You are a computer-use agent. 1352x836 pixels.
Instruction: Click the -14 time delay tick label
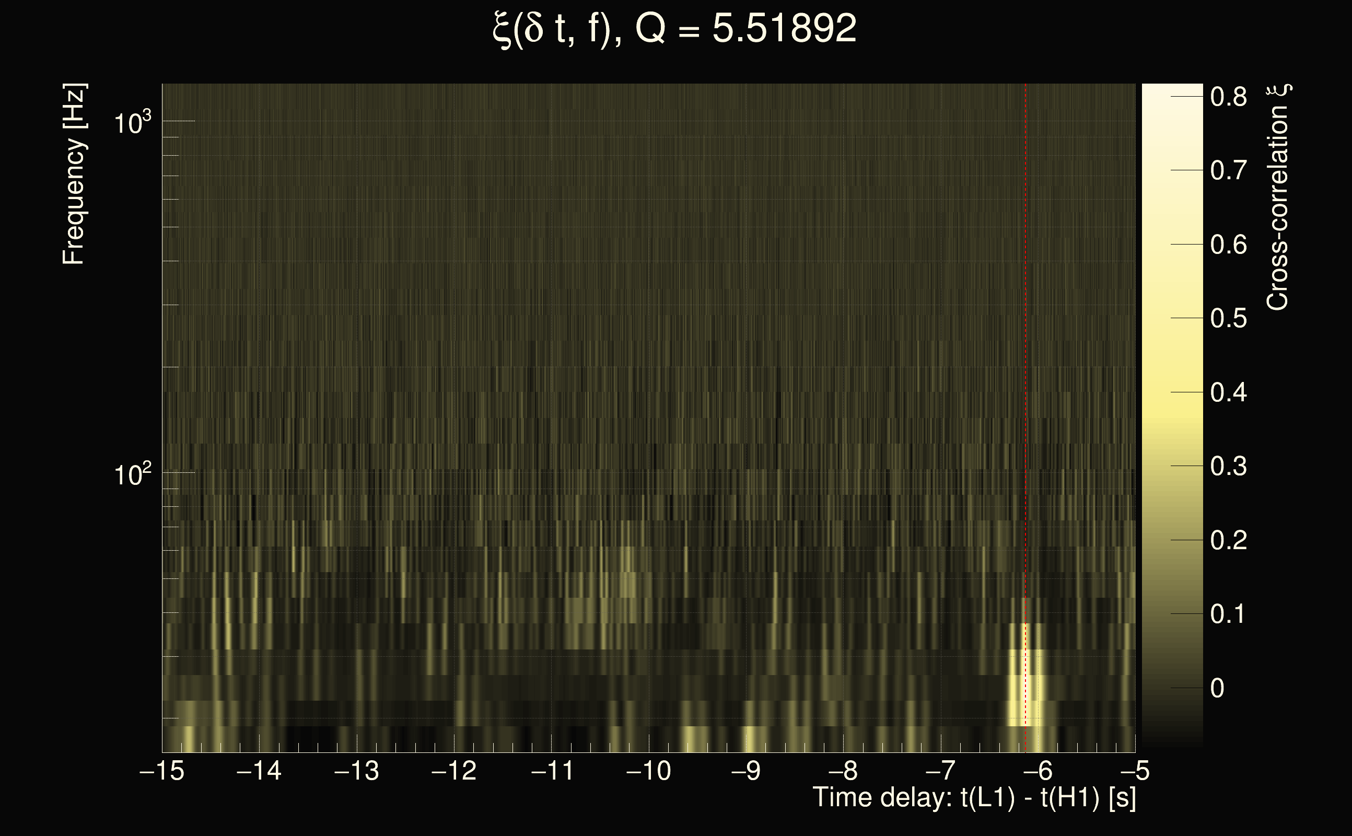click(x=259, y=771)
